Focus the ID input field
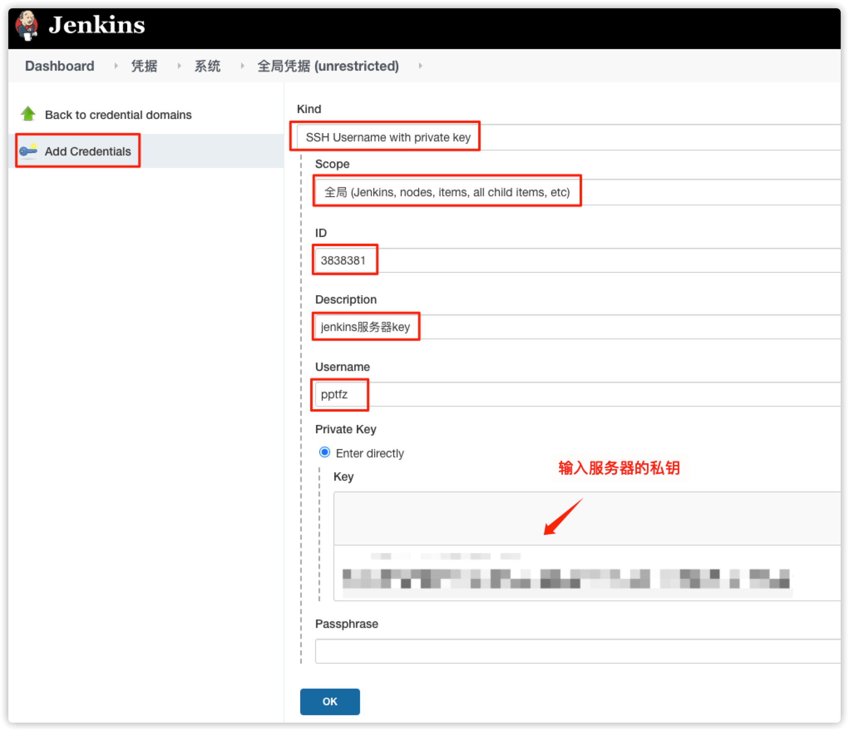This screenshot has width=849, height=731. [x=578, y=260]
